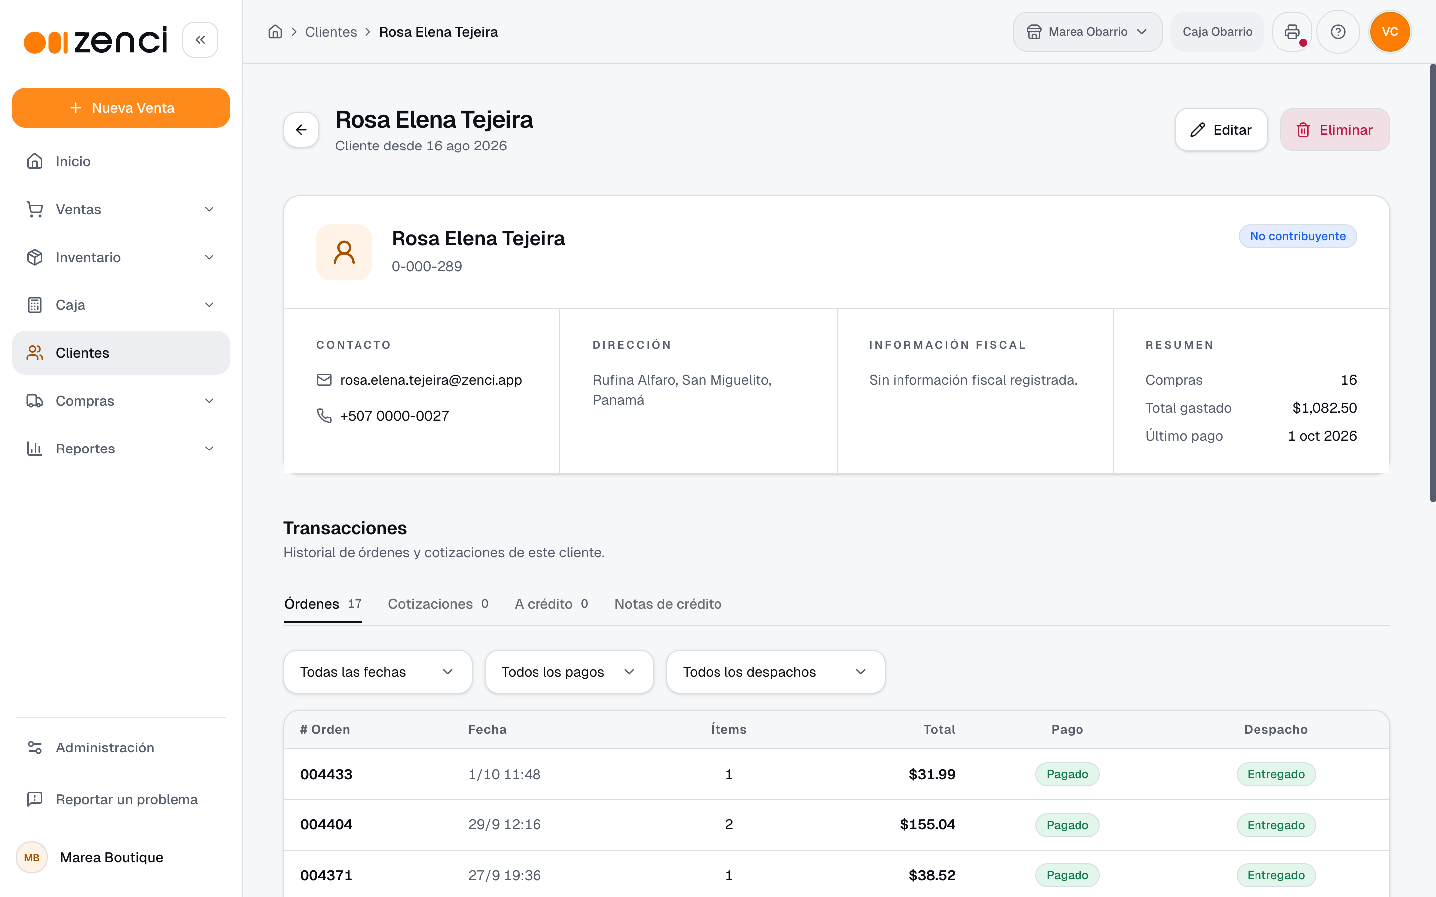
Task: Open order 004433 row
Action: [x=837, y=774]
